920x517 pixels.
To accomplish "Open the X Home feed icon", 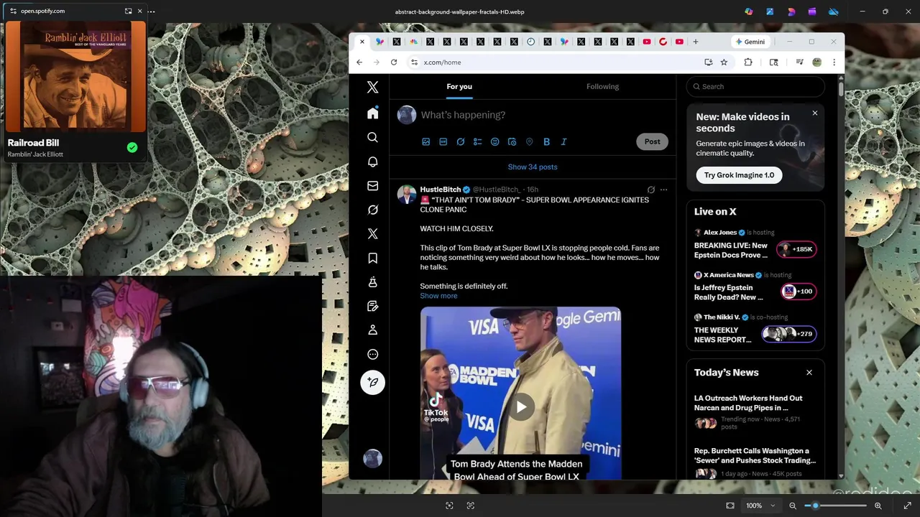I will click(372, 113).
